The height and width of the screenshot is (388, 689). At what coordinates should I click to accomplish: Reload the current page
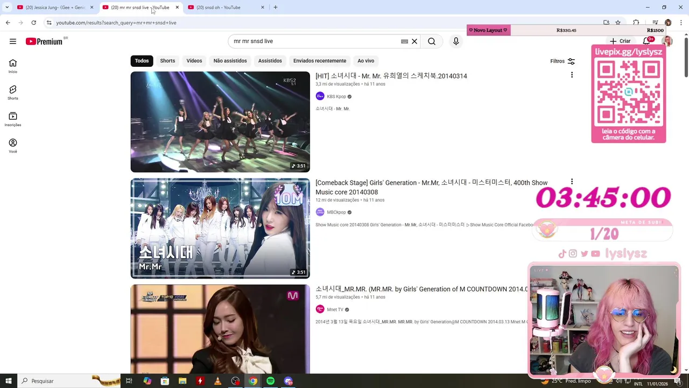[x=33, y=23]
